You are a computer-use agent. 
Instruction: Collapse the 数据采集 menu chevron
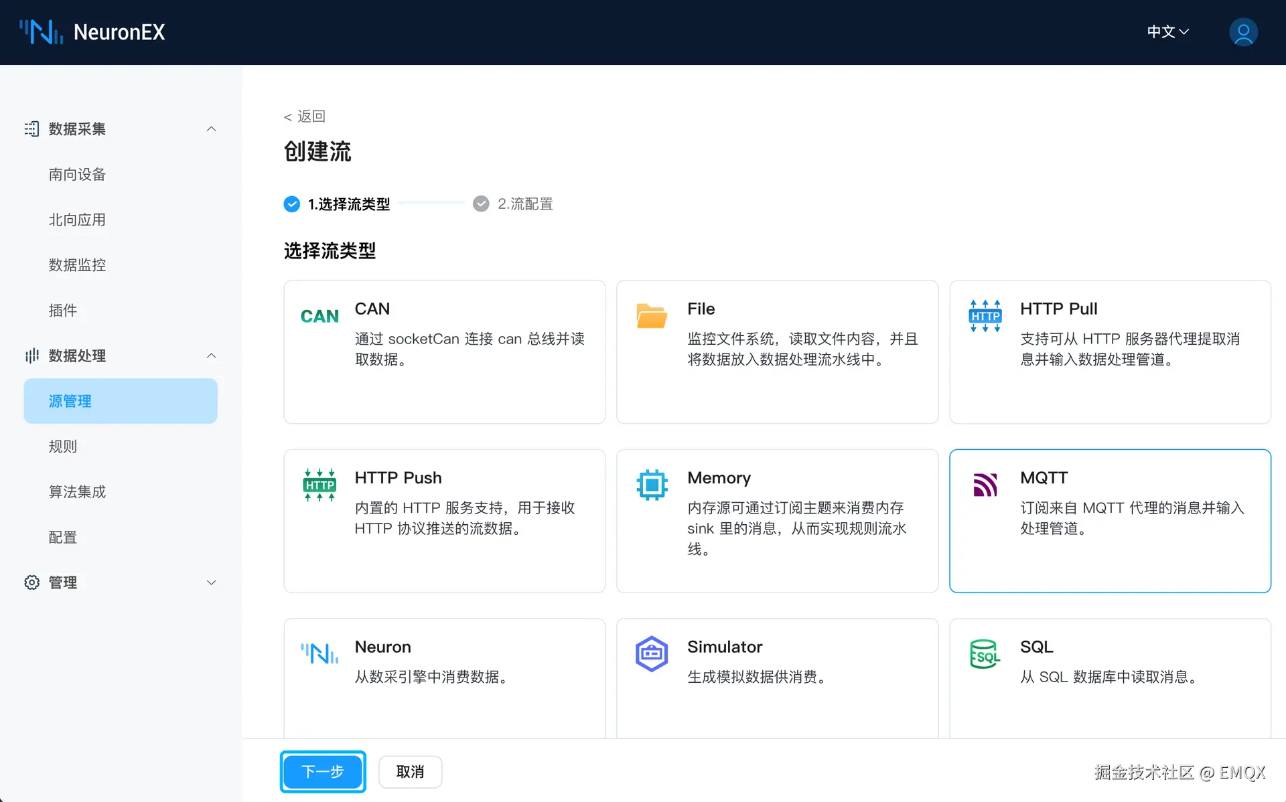click(211, 129)
